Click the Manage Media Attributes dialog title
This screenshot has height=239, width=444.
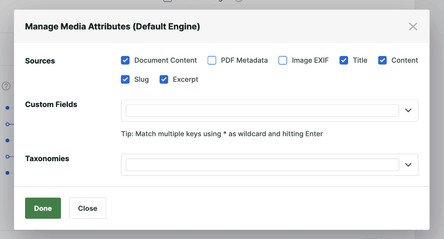tap(113, 27)
